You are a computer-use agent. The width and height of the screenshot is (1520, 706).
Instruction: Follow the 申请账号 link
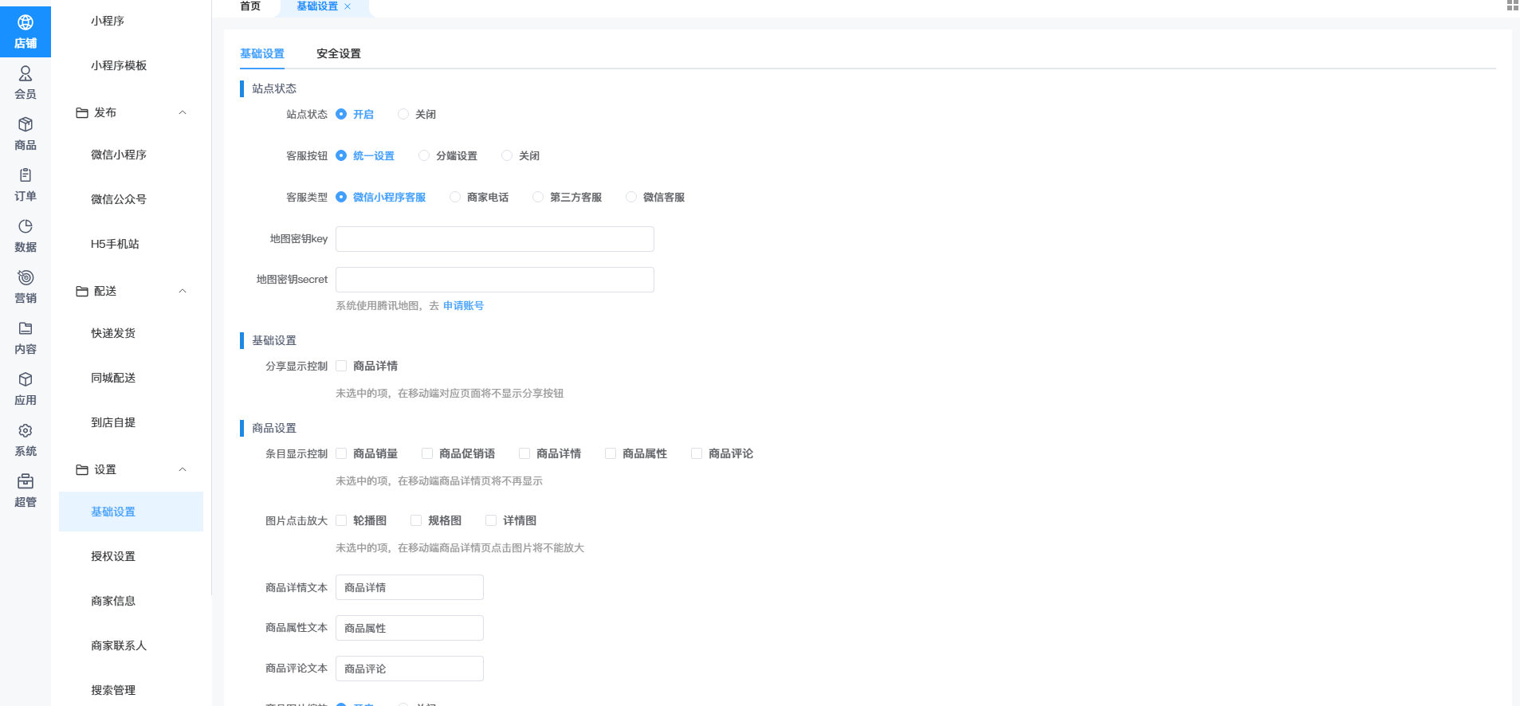(463, 305)
